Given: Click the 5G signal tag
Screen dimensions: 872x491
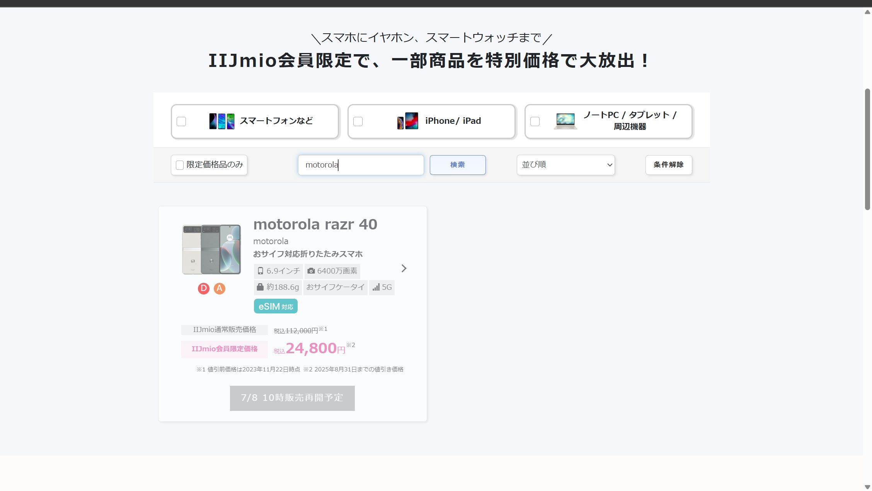Looking at the screenshot, I should coord(382,287).
